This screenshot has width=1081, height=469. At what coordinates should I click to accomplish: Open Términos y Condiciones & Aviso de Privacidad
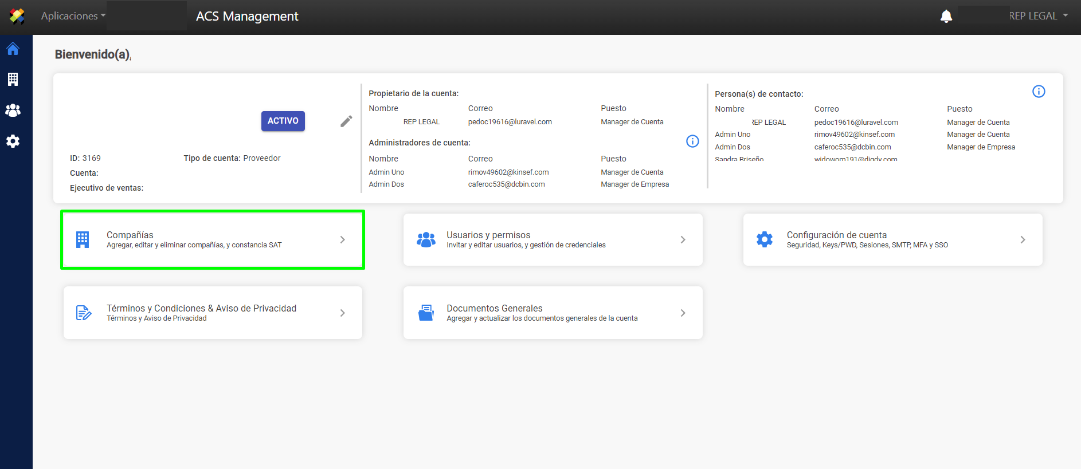point(213,313)
